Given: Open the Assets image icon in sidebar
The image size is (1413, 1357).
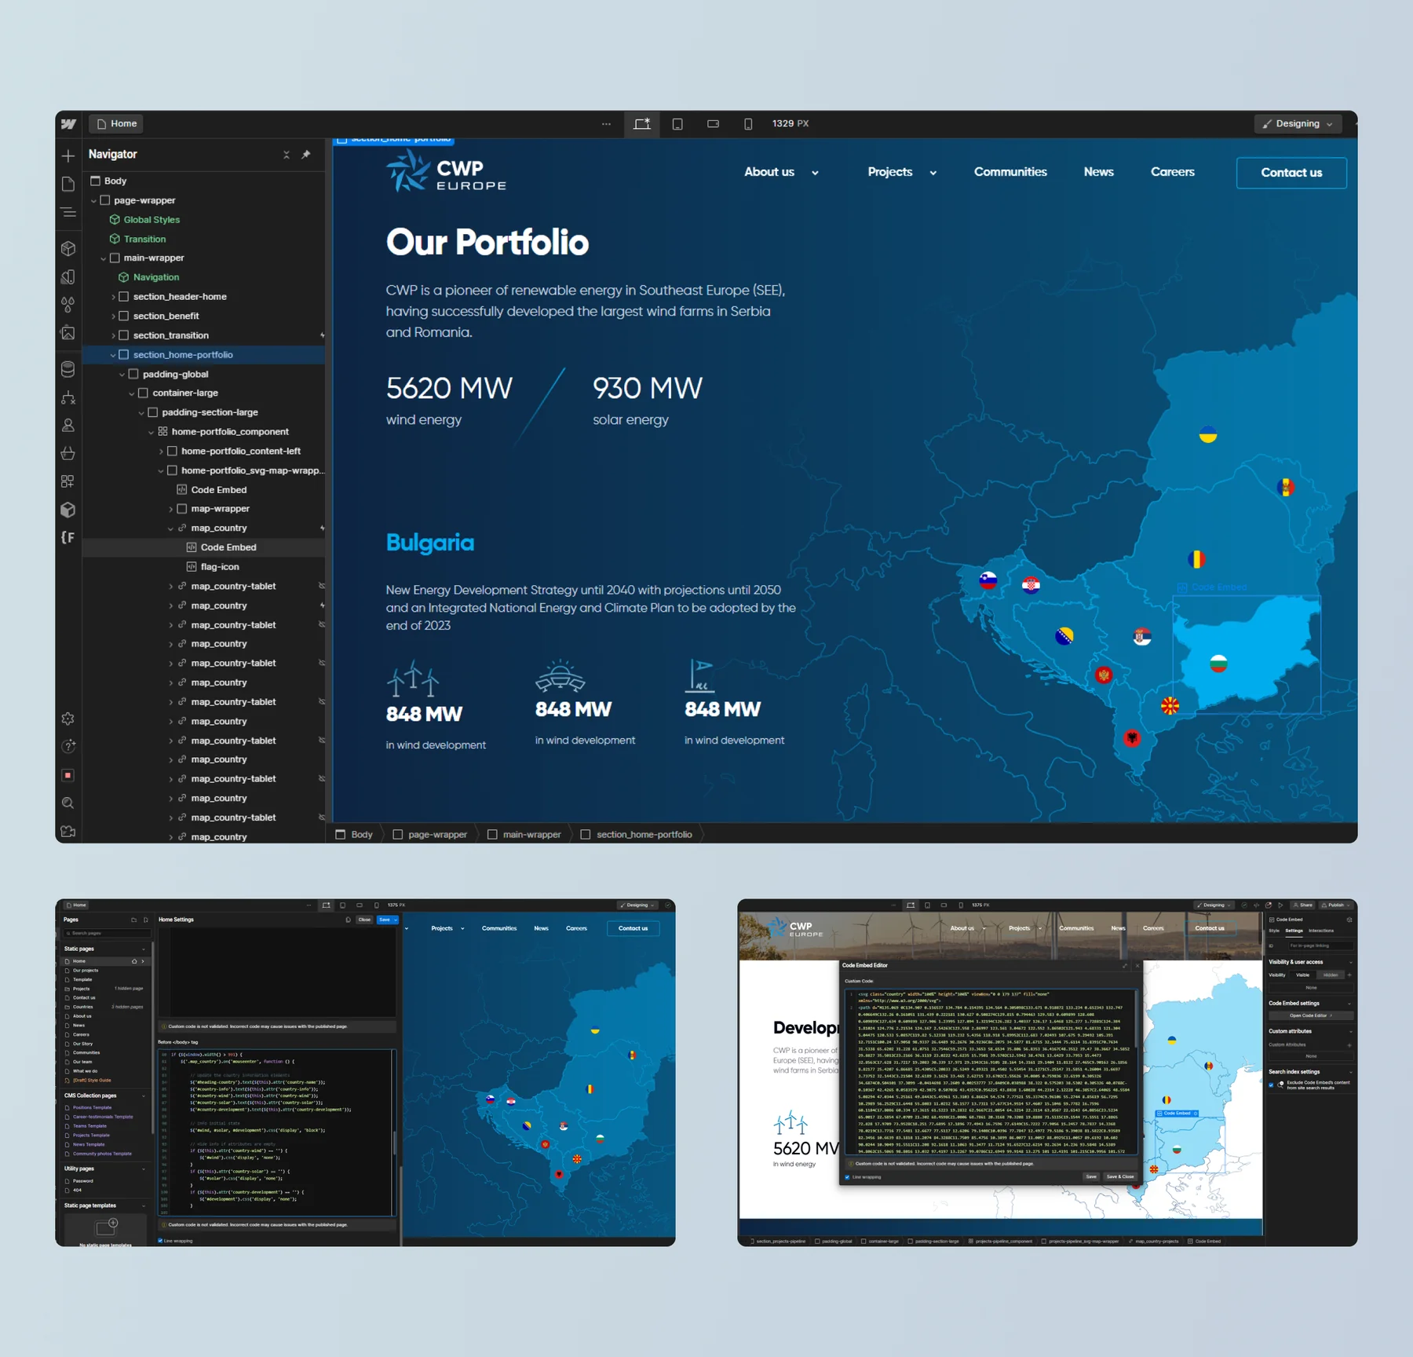Looking at the screenshot, I should click(68, 332).
